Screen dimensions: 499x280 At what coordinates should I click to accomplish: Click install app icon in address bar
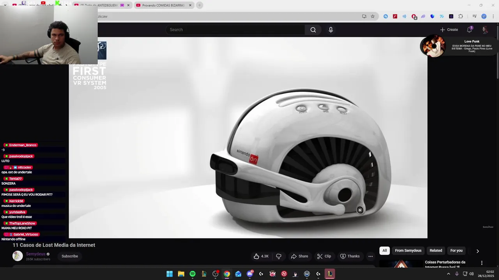coord(364,16)
